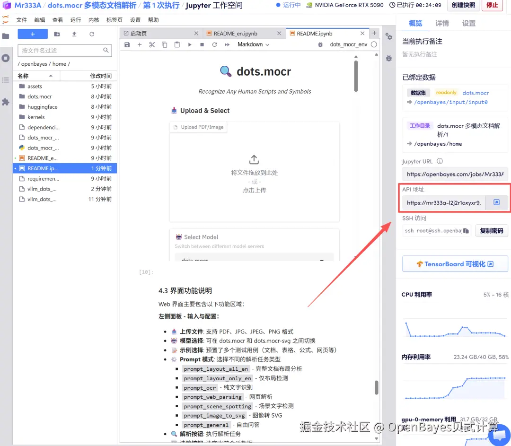Click the 复制密码 button
The height and width of the screenshot is (446, 511).
[492, 231]
